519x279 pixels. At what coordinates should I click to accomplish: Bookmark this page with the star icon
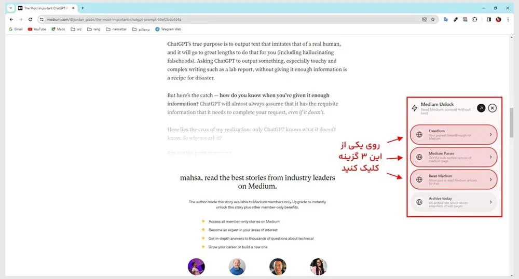click(433, 20)
